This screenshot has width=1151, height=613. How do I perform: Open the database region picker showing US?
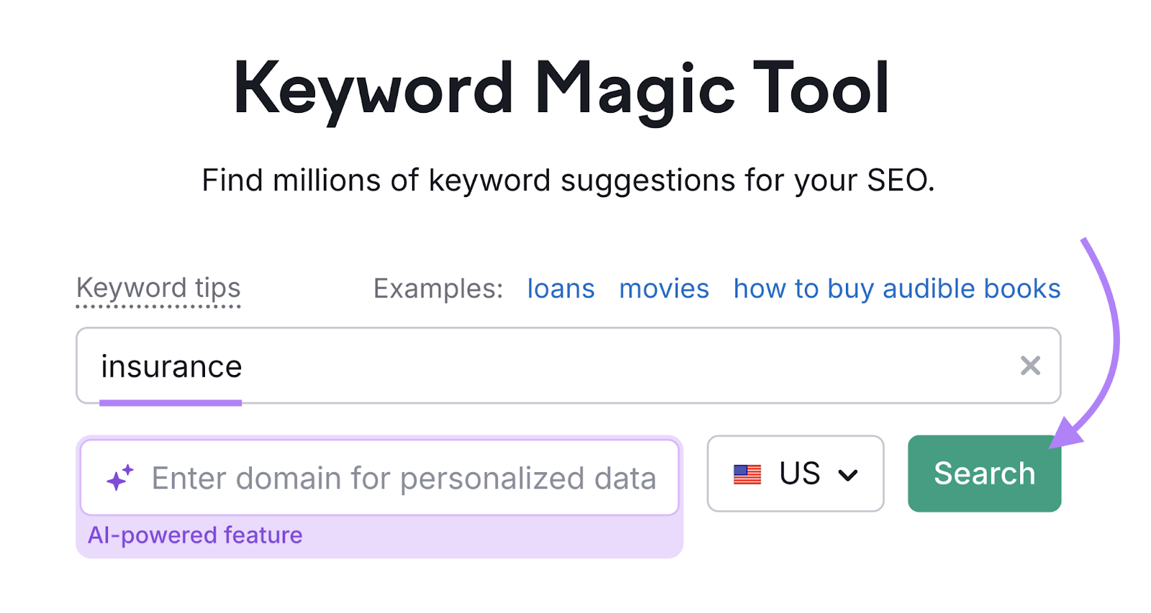[795, 474]
